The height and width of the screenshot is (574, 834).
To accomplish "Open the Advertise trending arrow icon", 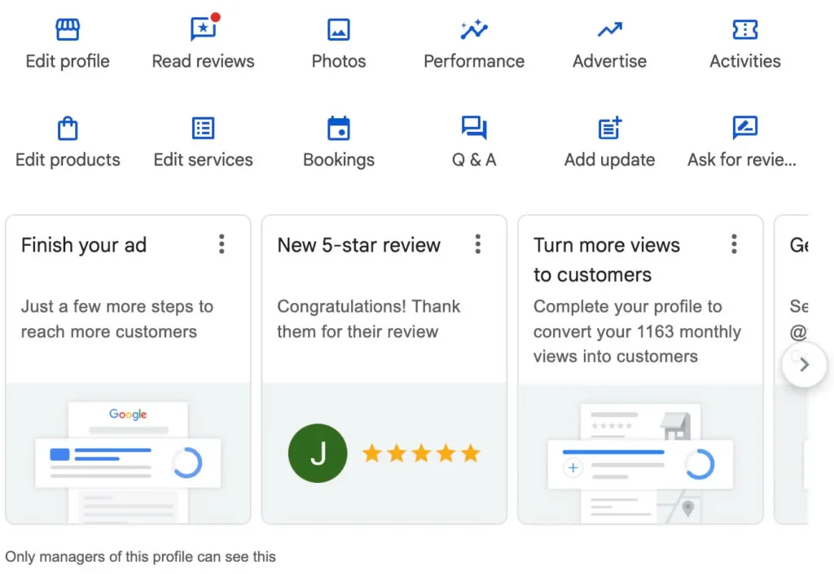I will 609,29.
